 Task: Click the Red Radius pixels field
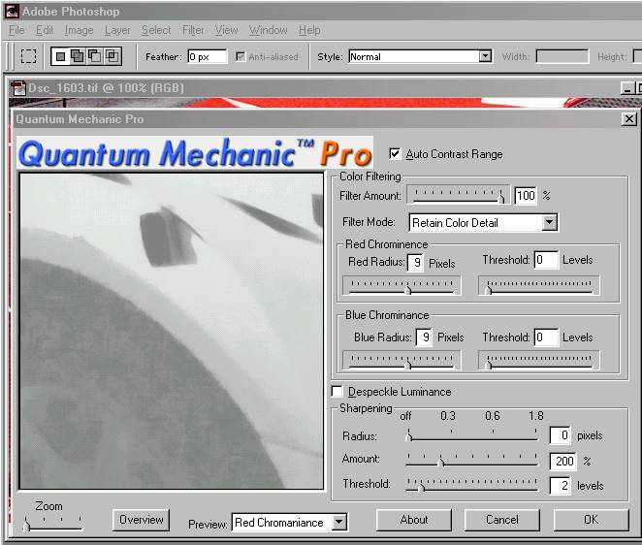coord(415,263)
